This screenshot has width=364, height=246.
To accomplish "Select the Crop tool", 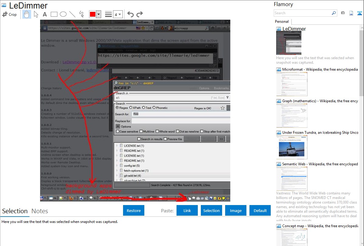I will click(x=9, y=14).
